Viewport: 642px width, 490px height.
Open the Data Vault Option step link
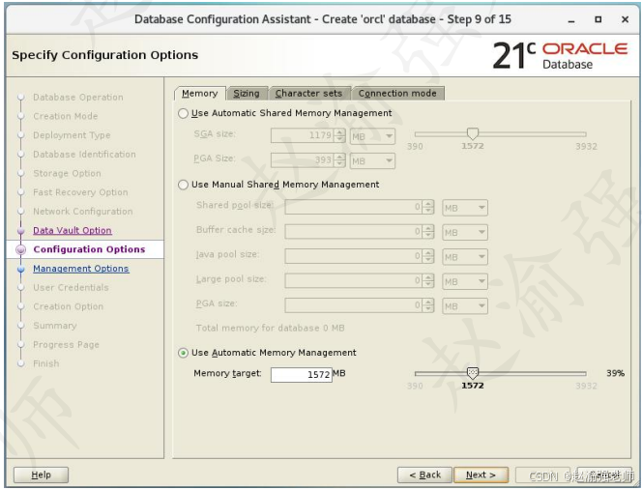coord(73,230)
